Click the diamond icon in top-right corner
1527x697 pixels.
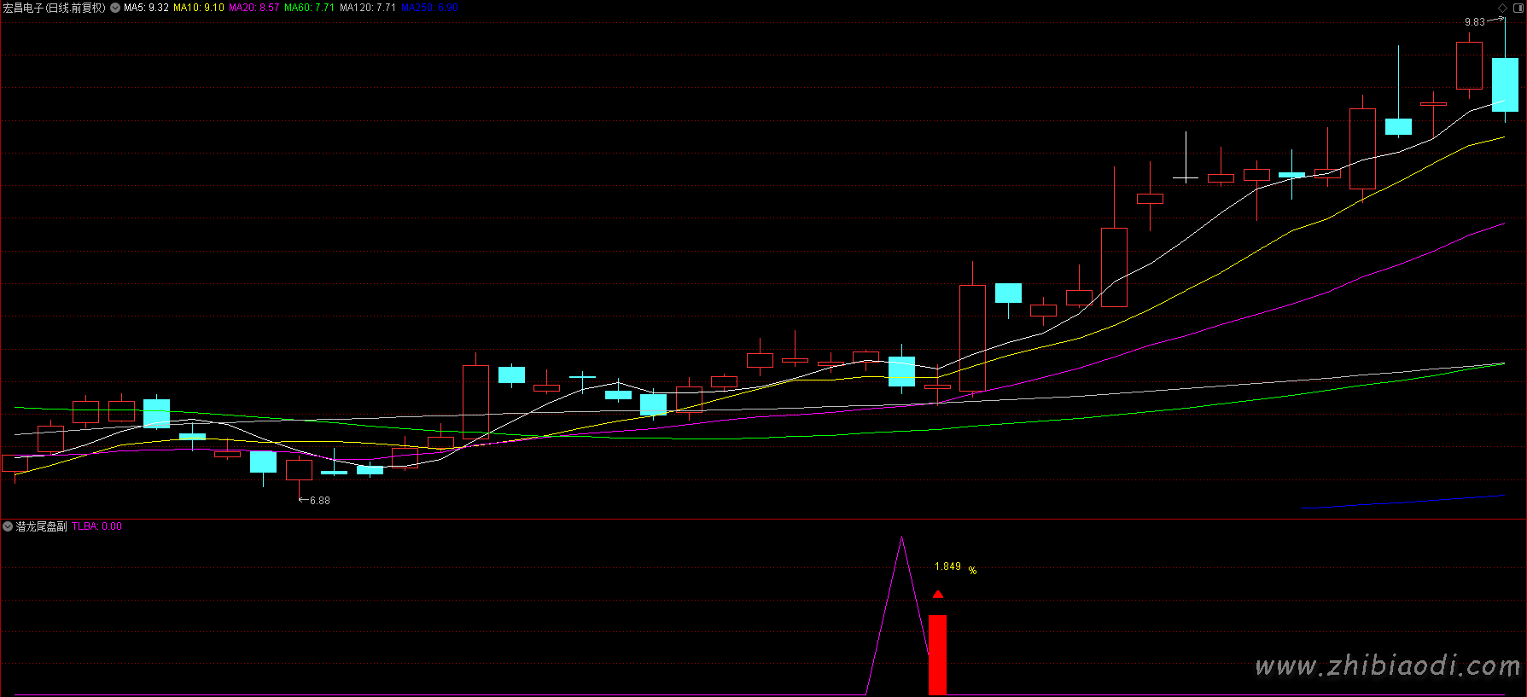pyautogui.click(x=1503, y=8)
